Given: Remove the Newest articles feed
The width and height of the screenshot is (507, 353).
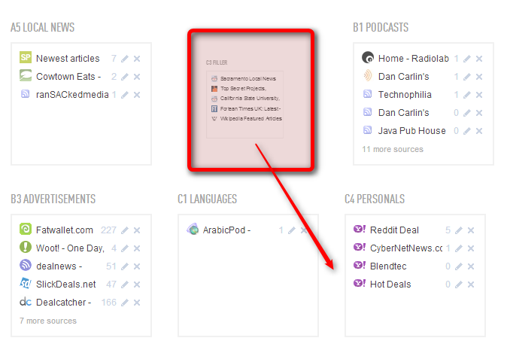Looking at the screenshot, I should [x=137, y=59].
